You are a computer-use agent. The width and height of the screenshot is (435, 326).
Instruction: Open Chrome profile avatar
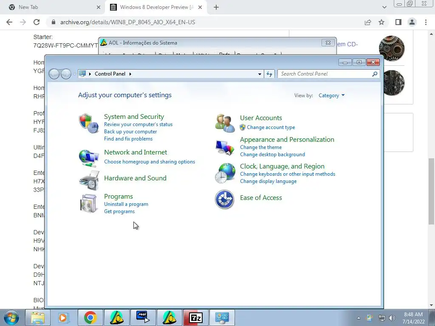[412, 22]
